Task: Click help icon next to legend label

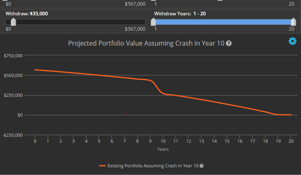Action: point(201,166)
